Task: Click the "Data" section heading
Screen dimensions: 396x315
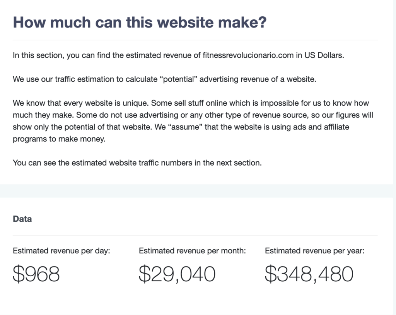Action: (x=22, y=219)
